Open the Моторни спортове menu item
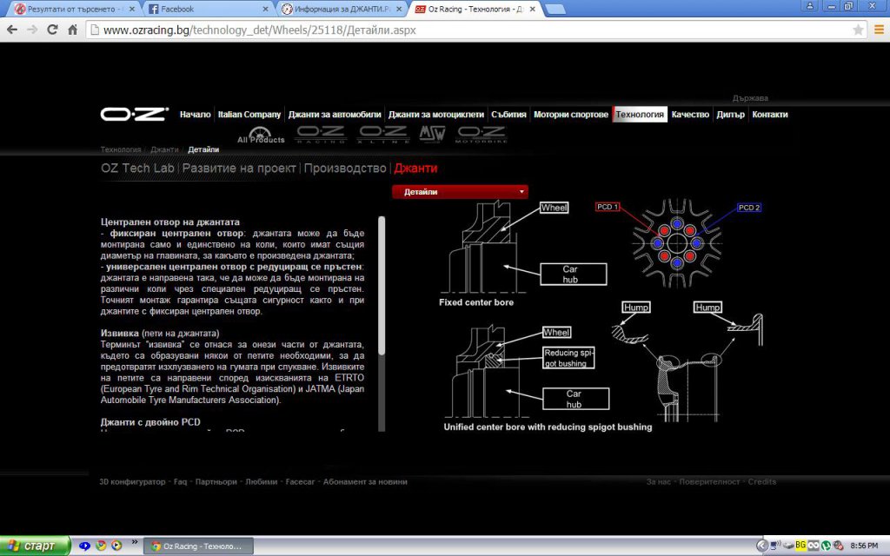 pos(571,114)
